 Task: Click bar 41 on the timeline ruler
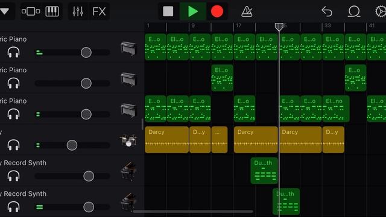coord(372,25)
